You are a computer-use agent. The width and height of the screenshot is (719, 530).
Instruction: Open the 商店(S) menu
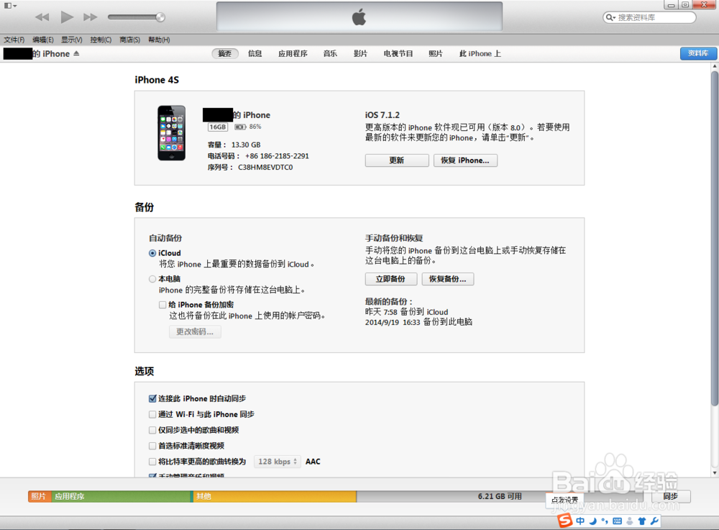[x=129, y=40]
